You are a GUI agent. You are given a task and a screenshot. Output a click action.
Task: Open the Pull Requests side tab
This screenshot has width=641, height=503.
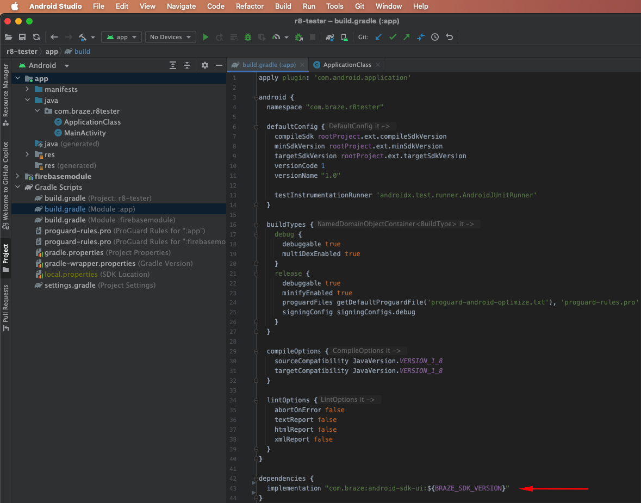click(x=6, y=308)
